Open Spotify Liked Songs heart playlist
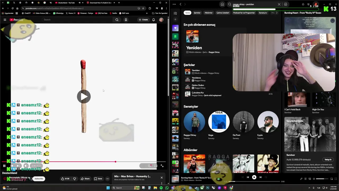Screen dimensions: 339x191 175,28
